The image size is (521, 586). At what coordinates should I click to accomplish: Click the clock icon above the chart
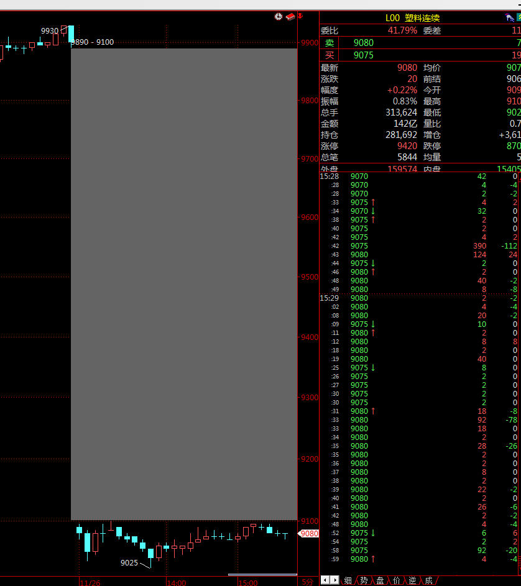[x=279, y=16]
